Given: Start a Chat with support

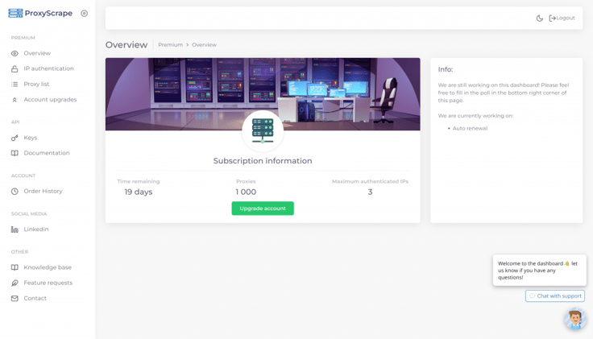Looking at the screenshot, I should click(555, 296).
